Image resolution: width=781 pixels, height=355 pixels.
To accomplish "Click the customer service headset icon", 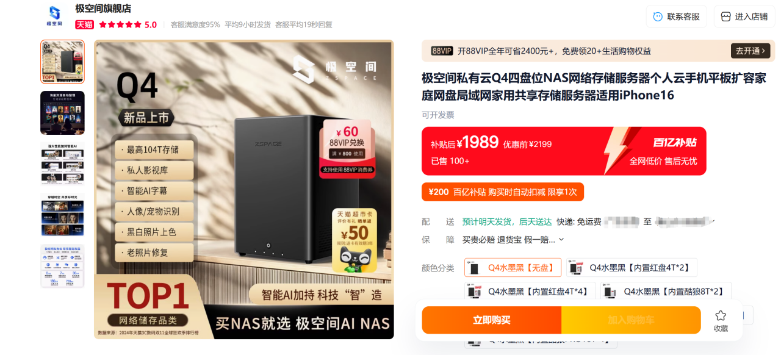I will click(658, 16).
